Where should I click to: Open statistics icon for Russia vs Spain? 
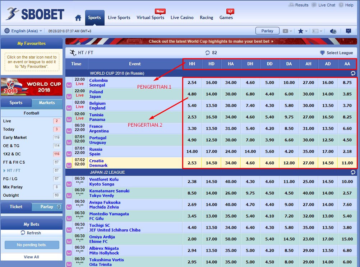pyautogui.click(x=69, y=154)
